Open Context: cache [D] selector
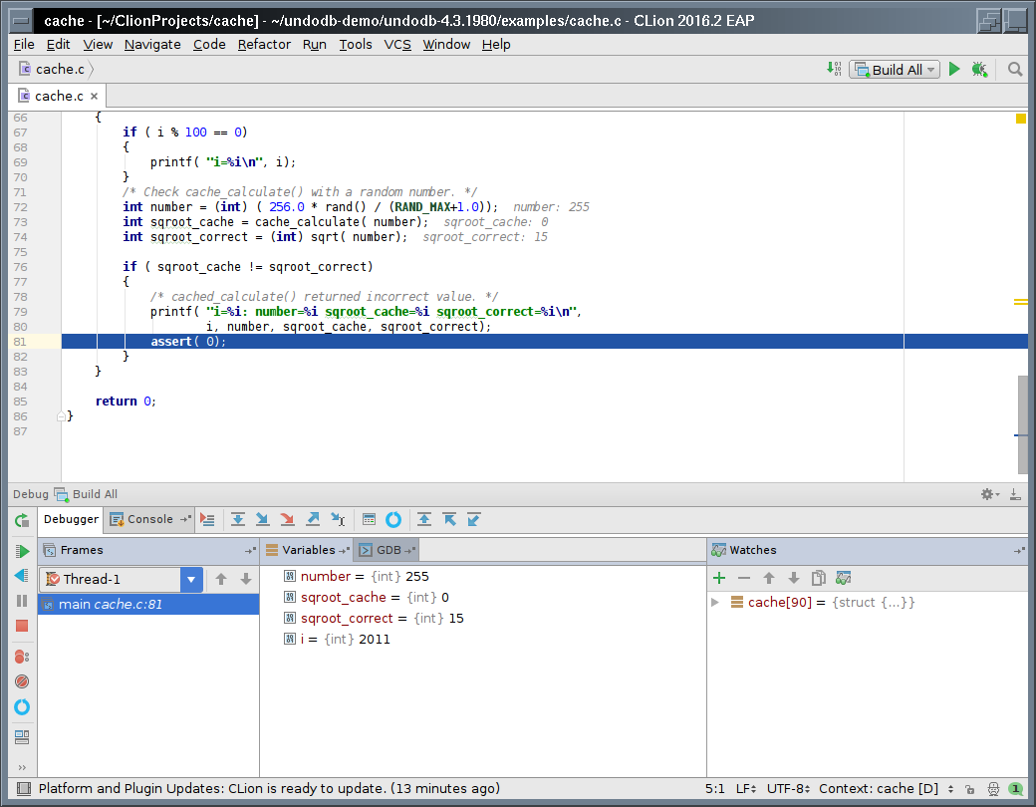This screenshot has height=807, width=1036. [886, 788]
